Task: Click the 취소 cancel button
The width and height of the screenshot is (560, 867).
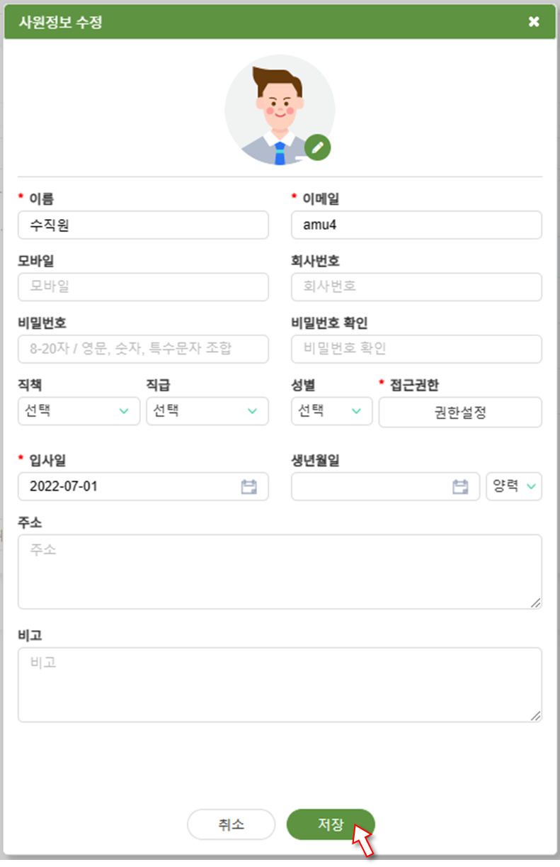Action: pyautogui.click(x=231, y=824)
